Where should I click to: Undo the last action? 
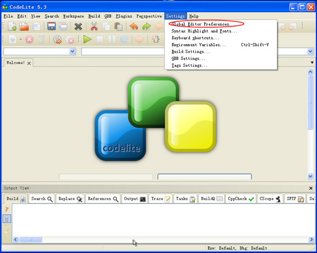coord(134,26)
